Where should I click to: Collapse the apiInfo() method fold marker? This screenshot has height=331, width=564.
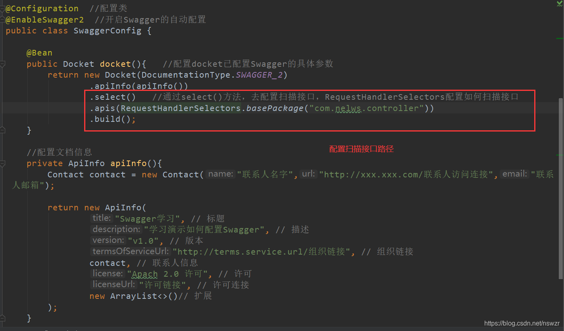click(x=2, y=164)
